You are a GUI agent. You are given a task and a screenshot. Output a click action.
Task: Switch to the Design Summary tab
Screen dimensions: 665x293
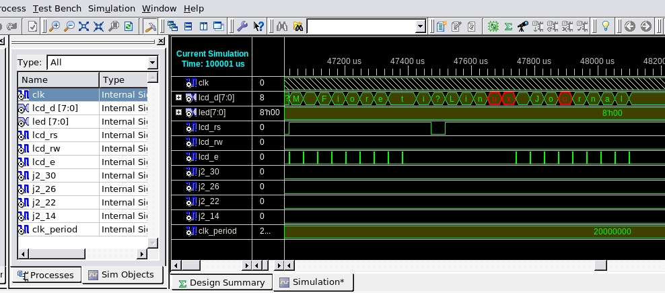pos(221,282)
